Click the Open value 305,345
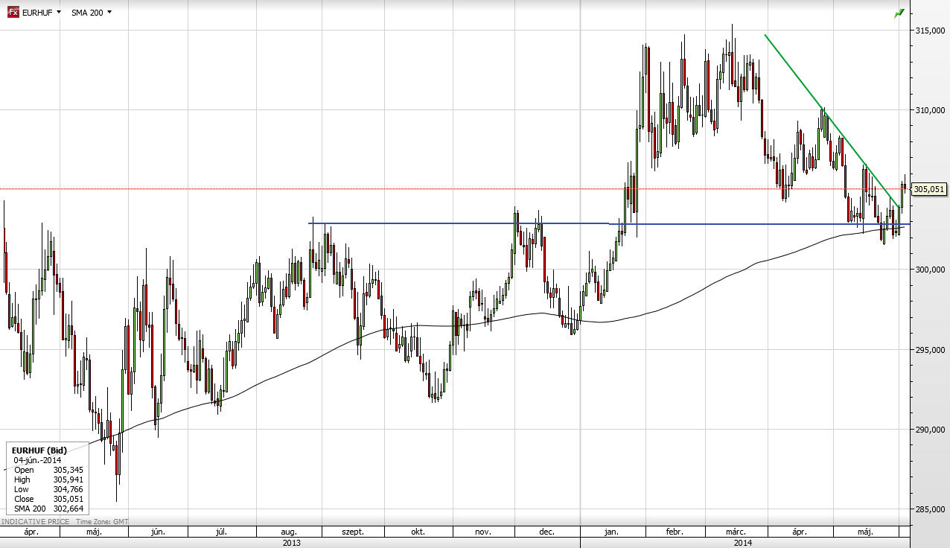 (x=67, y=470)
